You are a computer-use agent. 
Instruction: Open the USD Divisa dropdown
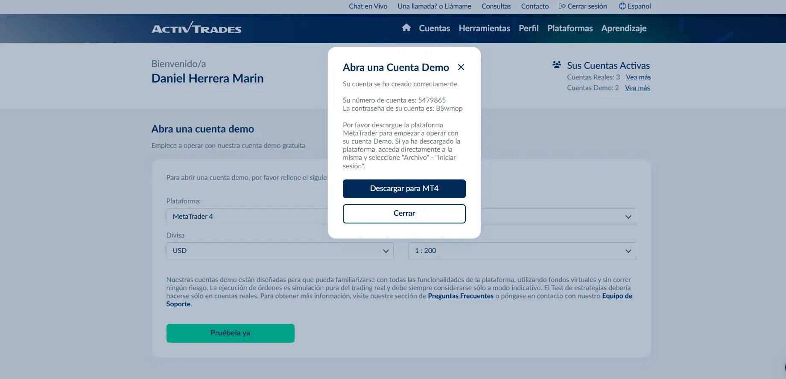(280, 251)
